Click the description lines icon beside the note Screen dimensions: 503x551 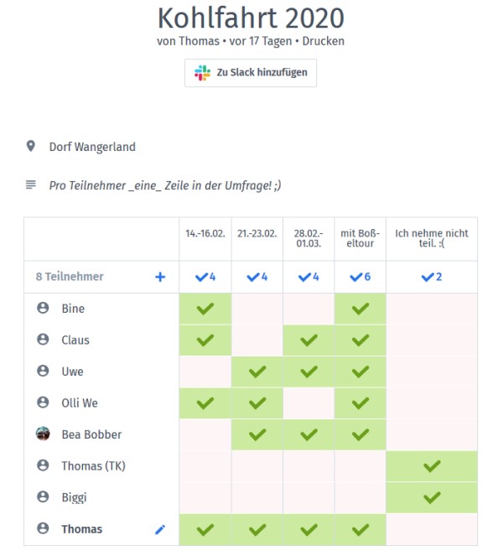tap(31, 185)
